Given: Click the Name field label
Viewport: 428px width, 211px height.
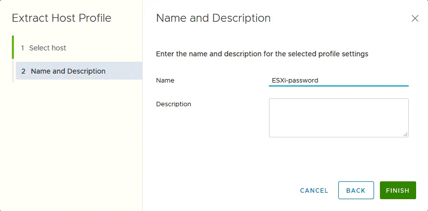Looking at the screenshot, I should click(165, 80).
